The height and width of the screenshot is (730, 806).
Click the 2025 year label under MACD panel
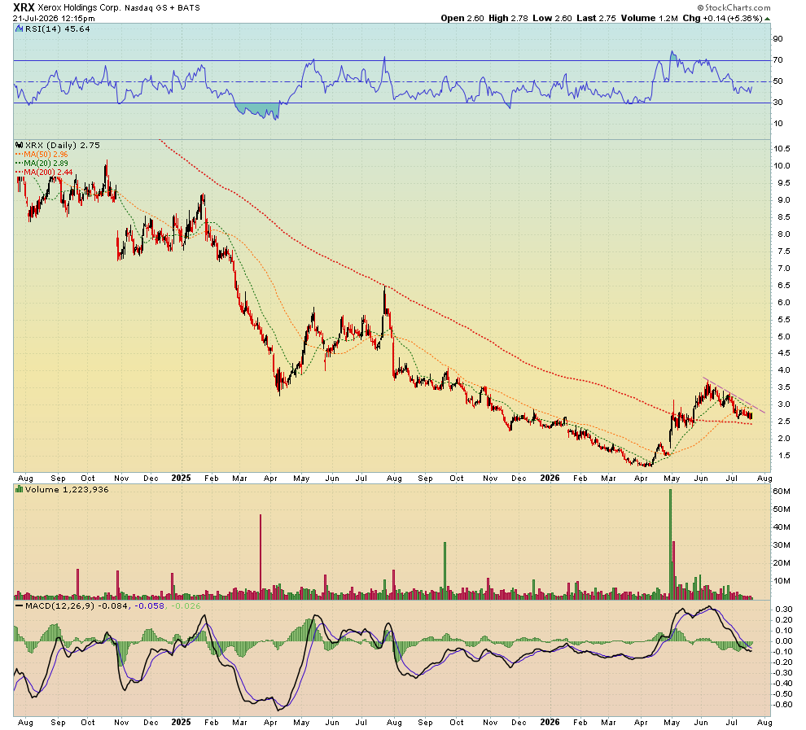[x=181, y=723]
